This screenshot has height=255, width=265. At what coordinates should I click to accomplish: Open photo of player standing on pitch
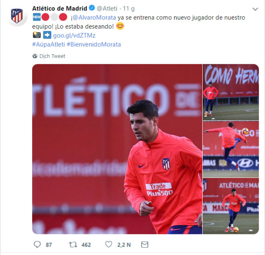231,92
